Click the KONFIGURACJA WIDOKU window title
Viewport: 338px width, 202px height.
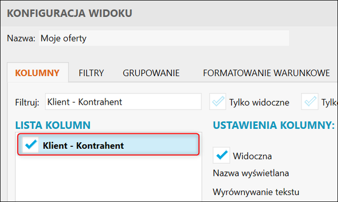point(69,12)
